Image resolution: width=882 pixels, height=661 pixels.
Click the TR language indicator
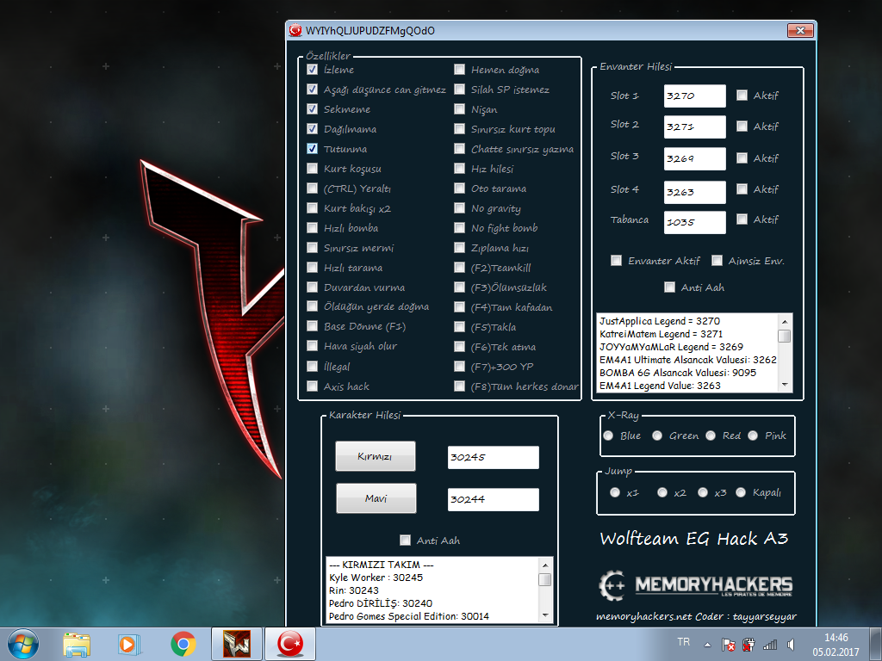click(x=683, y=642)
